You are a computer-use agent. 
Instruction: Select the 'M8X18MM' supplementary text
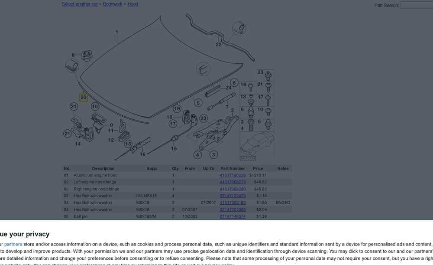pyautogui.click(x=146, y=216)
